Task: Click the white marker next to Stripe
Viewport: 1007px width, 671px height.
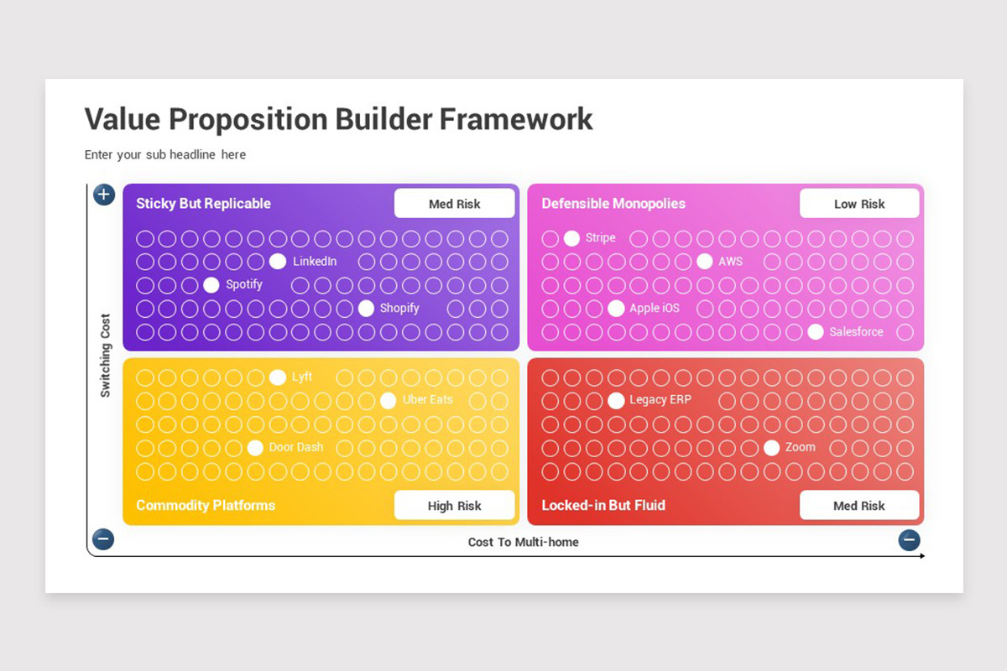Action: coord(571,238)
